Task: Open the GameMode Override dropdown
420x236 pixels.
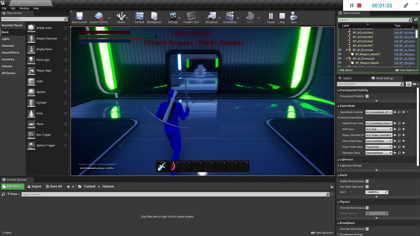Action: click(x=379, y=112)
